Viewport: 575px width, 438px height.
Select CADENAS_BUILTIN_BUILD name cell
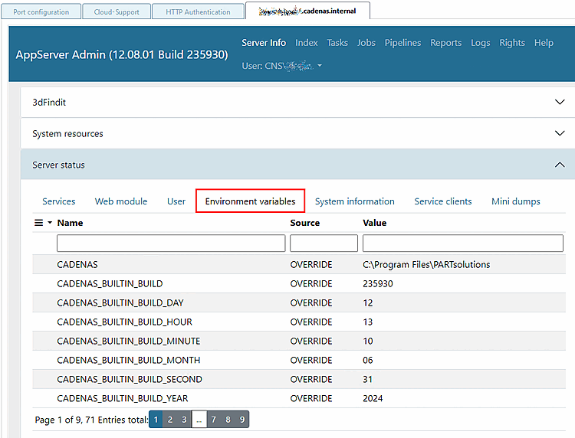110,284
